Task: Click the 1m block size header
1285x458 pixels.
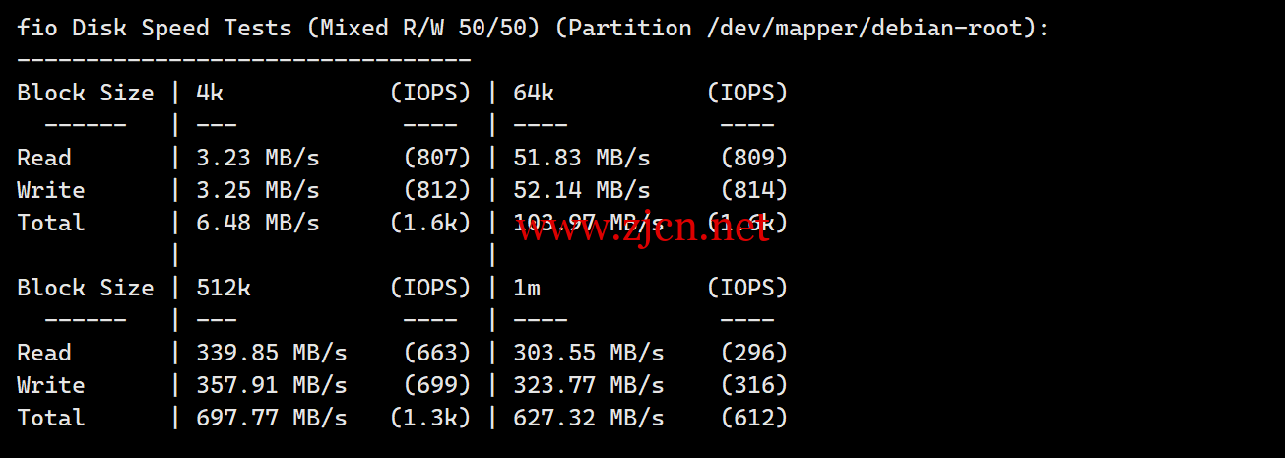Action: point(527,288)
